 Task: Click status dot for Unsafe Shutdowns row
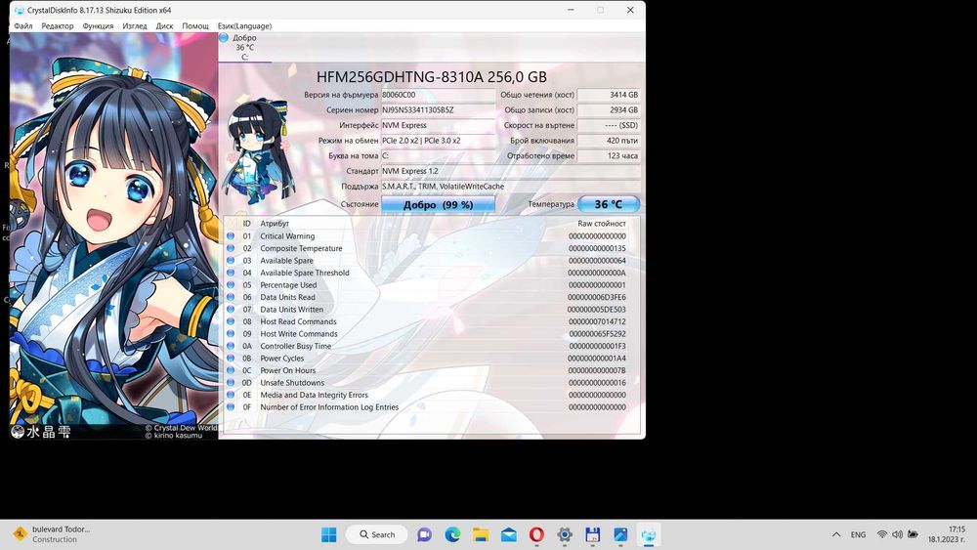coord(231,382)
